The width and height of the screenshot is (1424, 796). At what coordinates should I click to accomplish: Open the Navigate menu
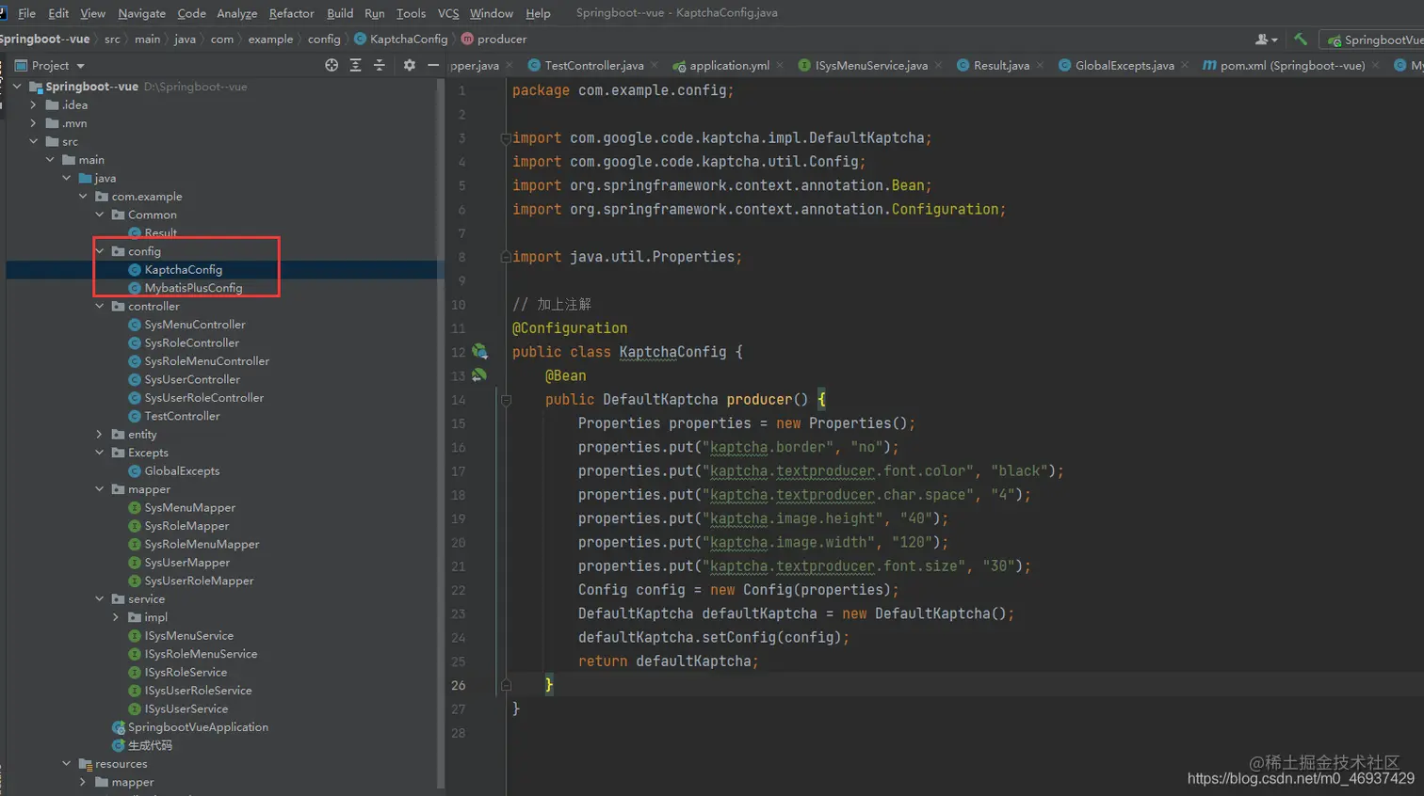tap(141, 13)
